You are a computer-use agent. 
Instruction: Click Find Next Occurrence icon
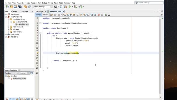[x=71, y=15]
